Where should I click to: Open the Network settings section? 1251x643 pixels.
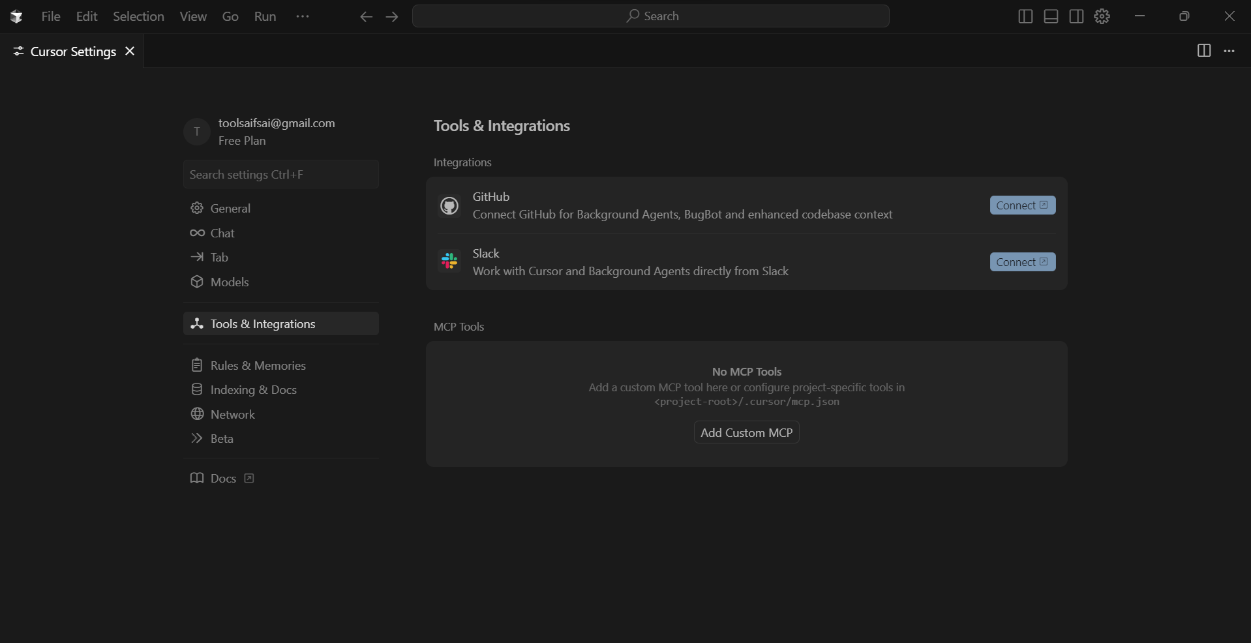[x=281, y=414]
